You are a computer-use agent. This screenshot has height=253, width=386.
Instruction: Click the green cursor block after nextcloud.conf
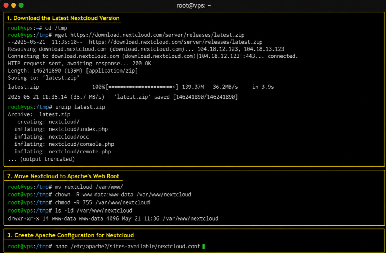pyautogui.click(x=204, y=246)
